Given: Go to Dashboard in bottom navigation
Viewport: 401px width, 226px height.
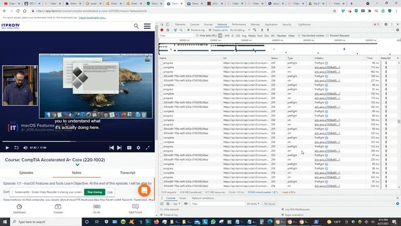Looking at the screenshot, I should pos(19,208).
